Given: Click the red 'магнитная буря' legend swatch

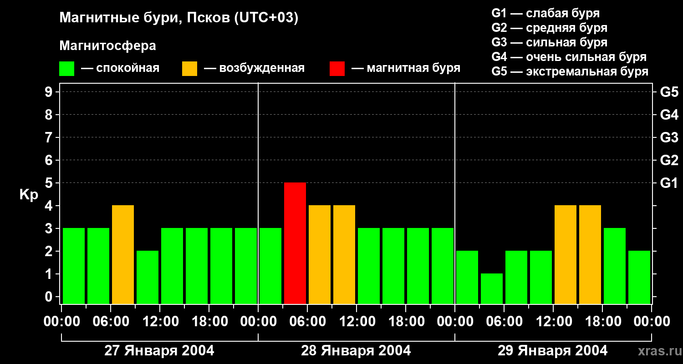Looking at the screenshot, I should tap(337, 69).
